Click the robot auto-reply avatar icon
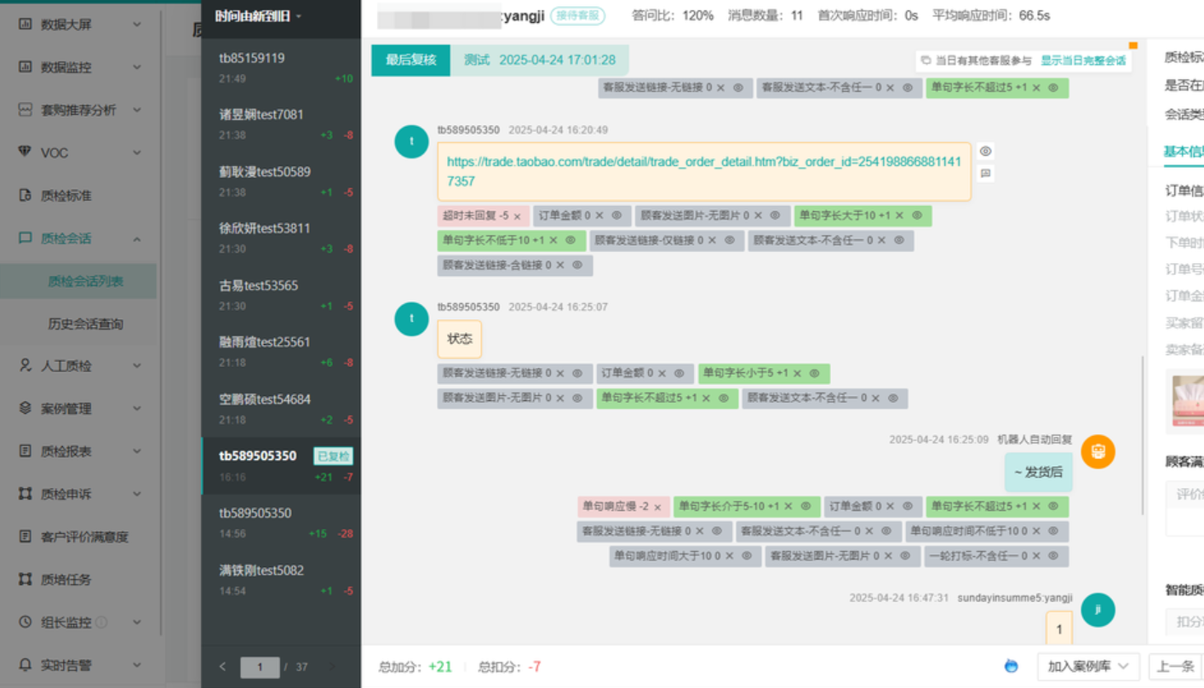This screenshot has height=688, width=1204. 1098,451
